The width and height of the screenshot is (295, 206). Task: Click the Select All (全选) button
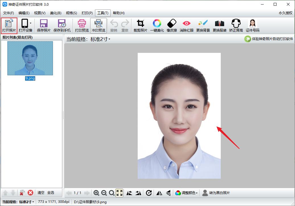[x=51, y=193]
